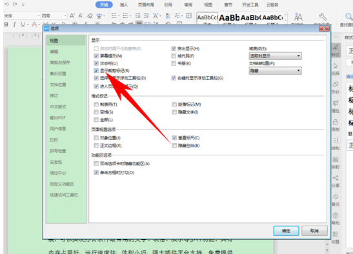Switch to the 开始 ribbon tab
353x254 pixels.
click(x=104, y=5)
